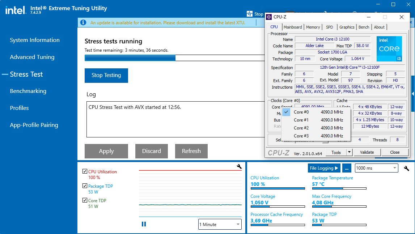Click the Alder Lake code name field

(314, 46)
